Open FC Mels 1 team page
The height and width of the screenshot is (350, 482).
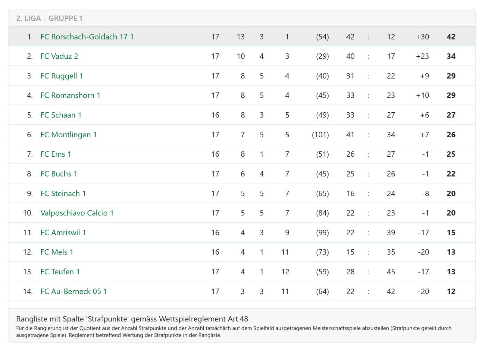point(57,252)
